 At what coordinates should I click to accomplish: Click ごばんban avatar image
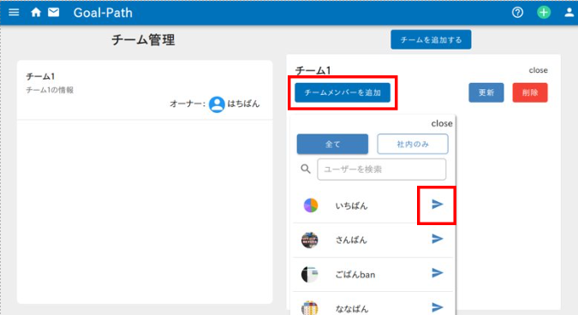pyautogui.click(x=310, y=274)
